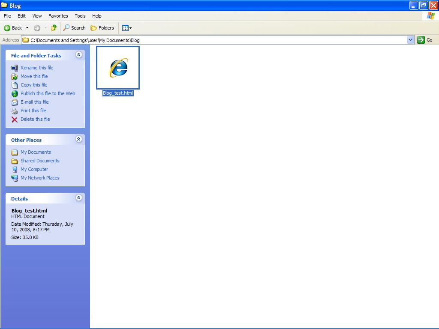
Task: Open the Edit menu
Action: click(x=21, y=16)
